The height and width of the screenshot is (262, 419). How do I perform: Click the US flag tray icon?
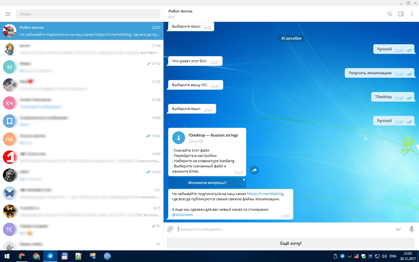[x=356, y=256]
